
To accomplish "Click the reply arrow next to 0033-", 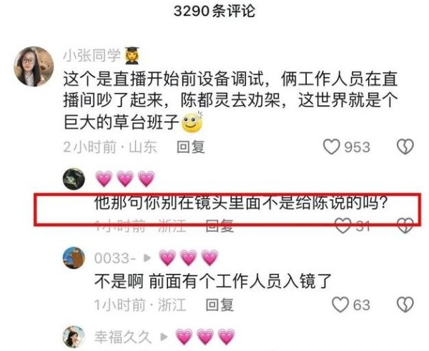I will 147,258.
